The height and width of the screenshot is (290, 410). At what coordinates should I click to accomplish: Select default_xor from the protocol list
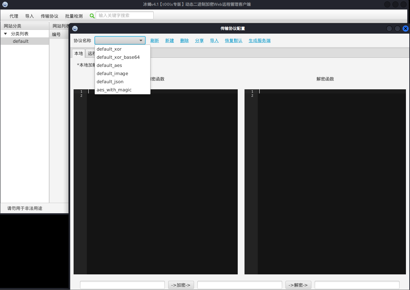tap(109, 49)
